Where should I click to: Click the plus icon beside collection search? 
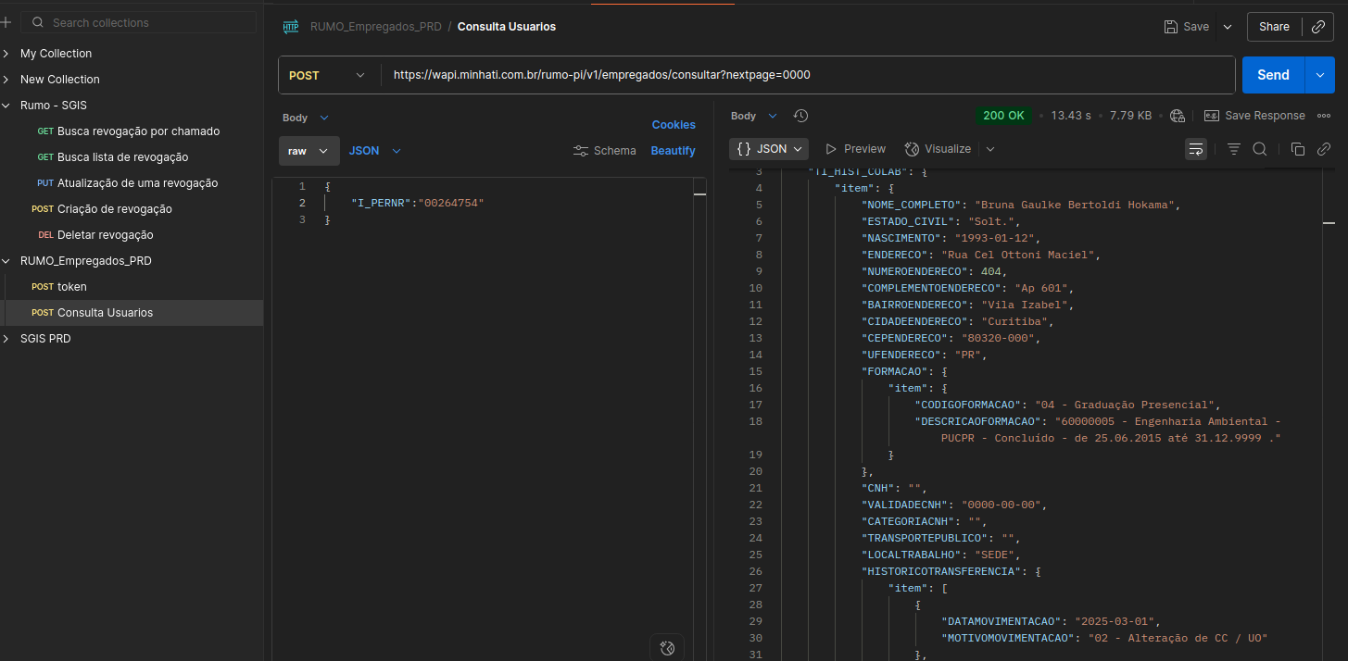[x=6, y=22]
